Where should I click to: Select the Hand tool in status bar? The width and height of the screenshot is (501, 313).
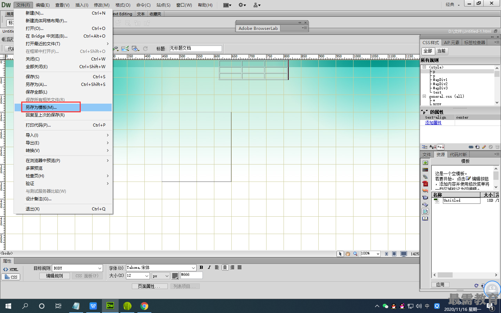coord(348,254)
